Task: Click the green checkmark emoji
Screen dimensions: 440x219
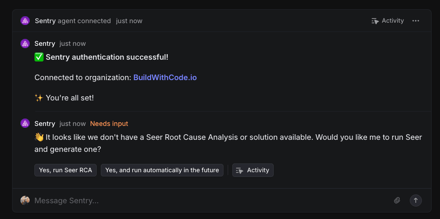Action: point(39,57)
